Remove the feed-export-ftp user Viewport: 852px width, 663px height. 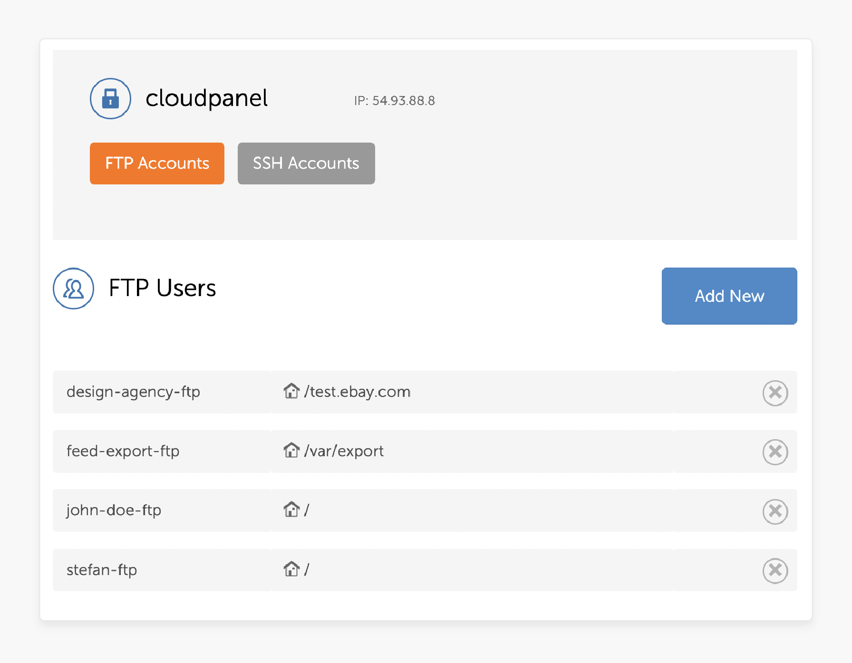[x=775, y=452]
